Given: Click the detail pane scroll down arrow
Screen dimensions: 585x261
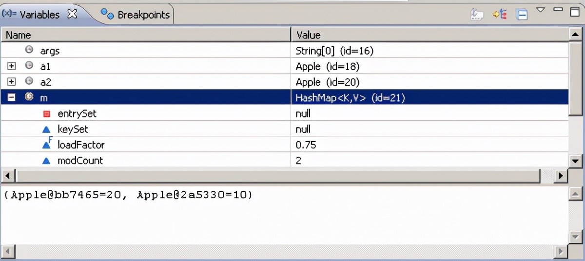Looking at the screenshot, I should coord(575,237).
